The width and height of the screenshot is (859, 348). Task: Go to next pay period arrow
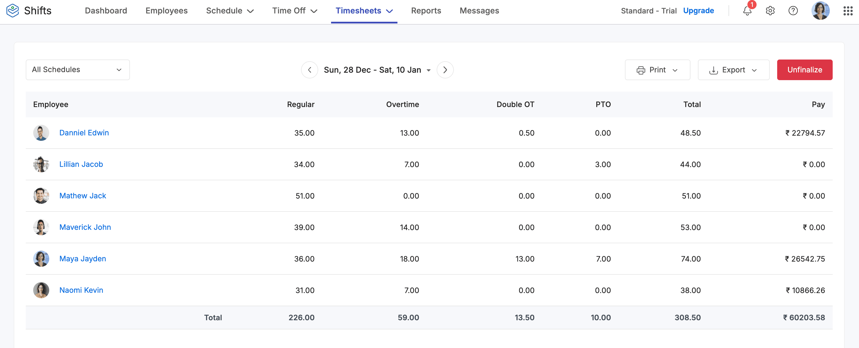445,70
